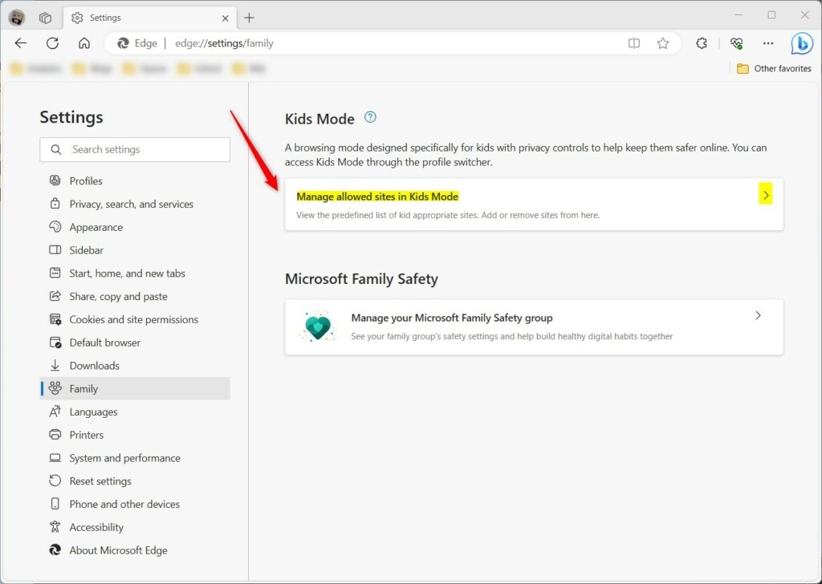
Task: Click the Settings page title text
Action: (x=71, y=117)
